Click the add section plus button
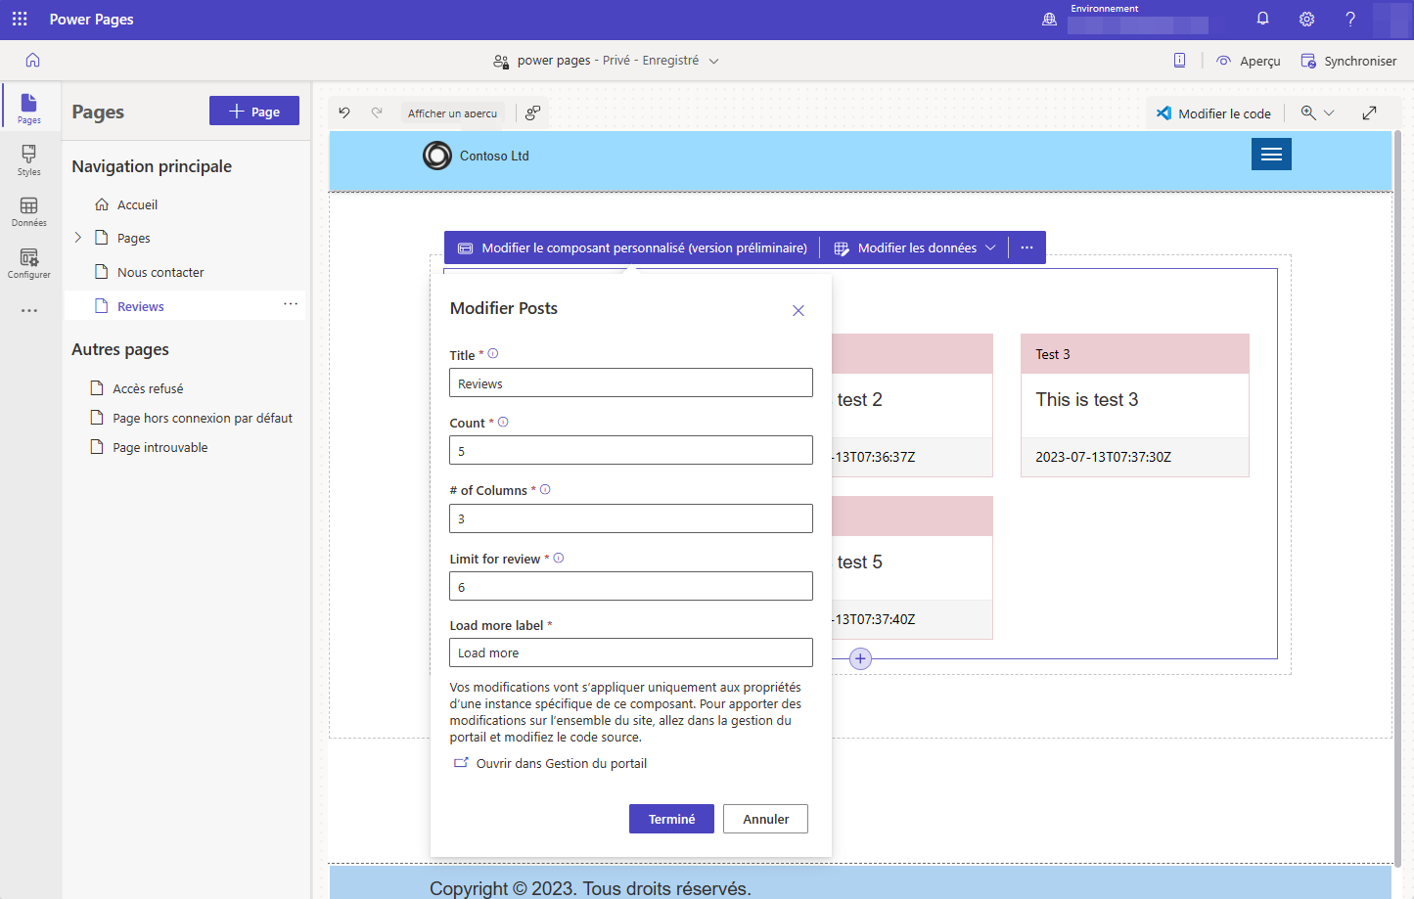Viewport: 1414px width, 899px height. [860, 658]
